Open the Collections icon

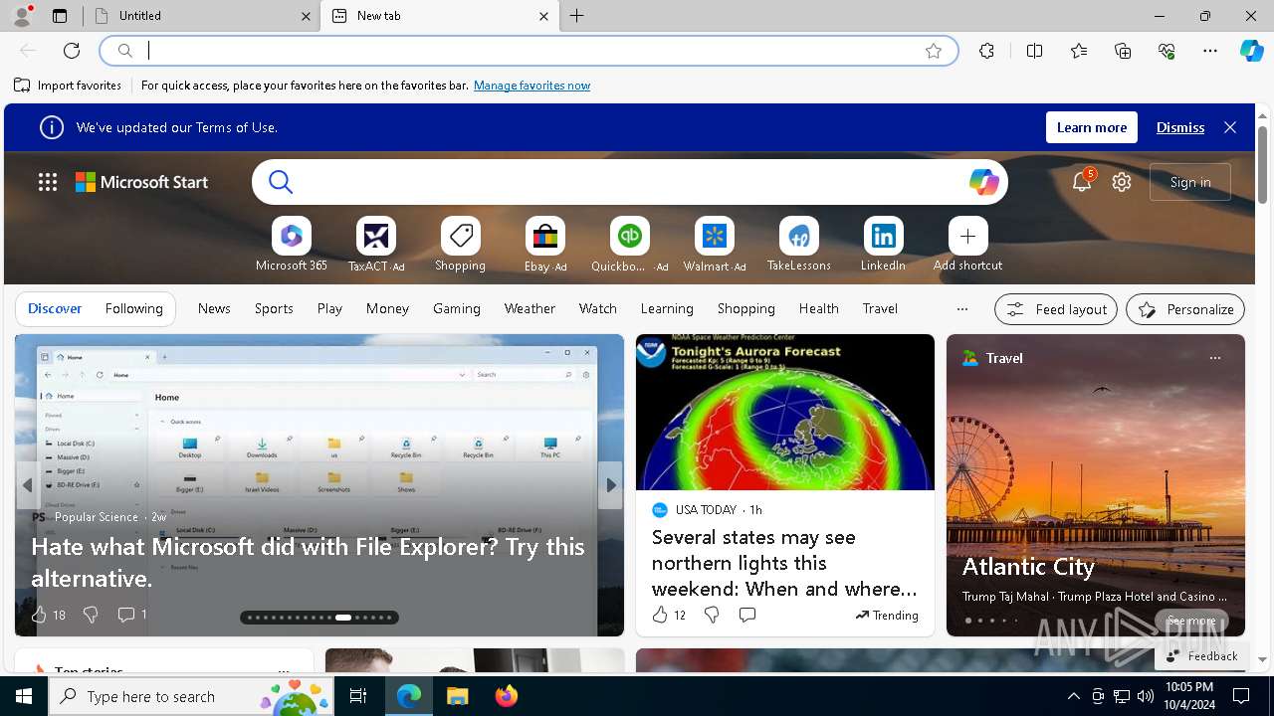pos(1123,51)
